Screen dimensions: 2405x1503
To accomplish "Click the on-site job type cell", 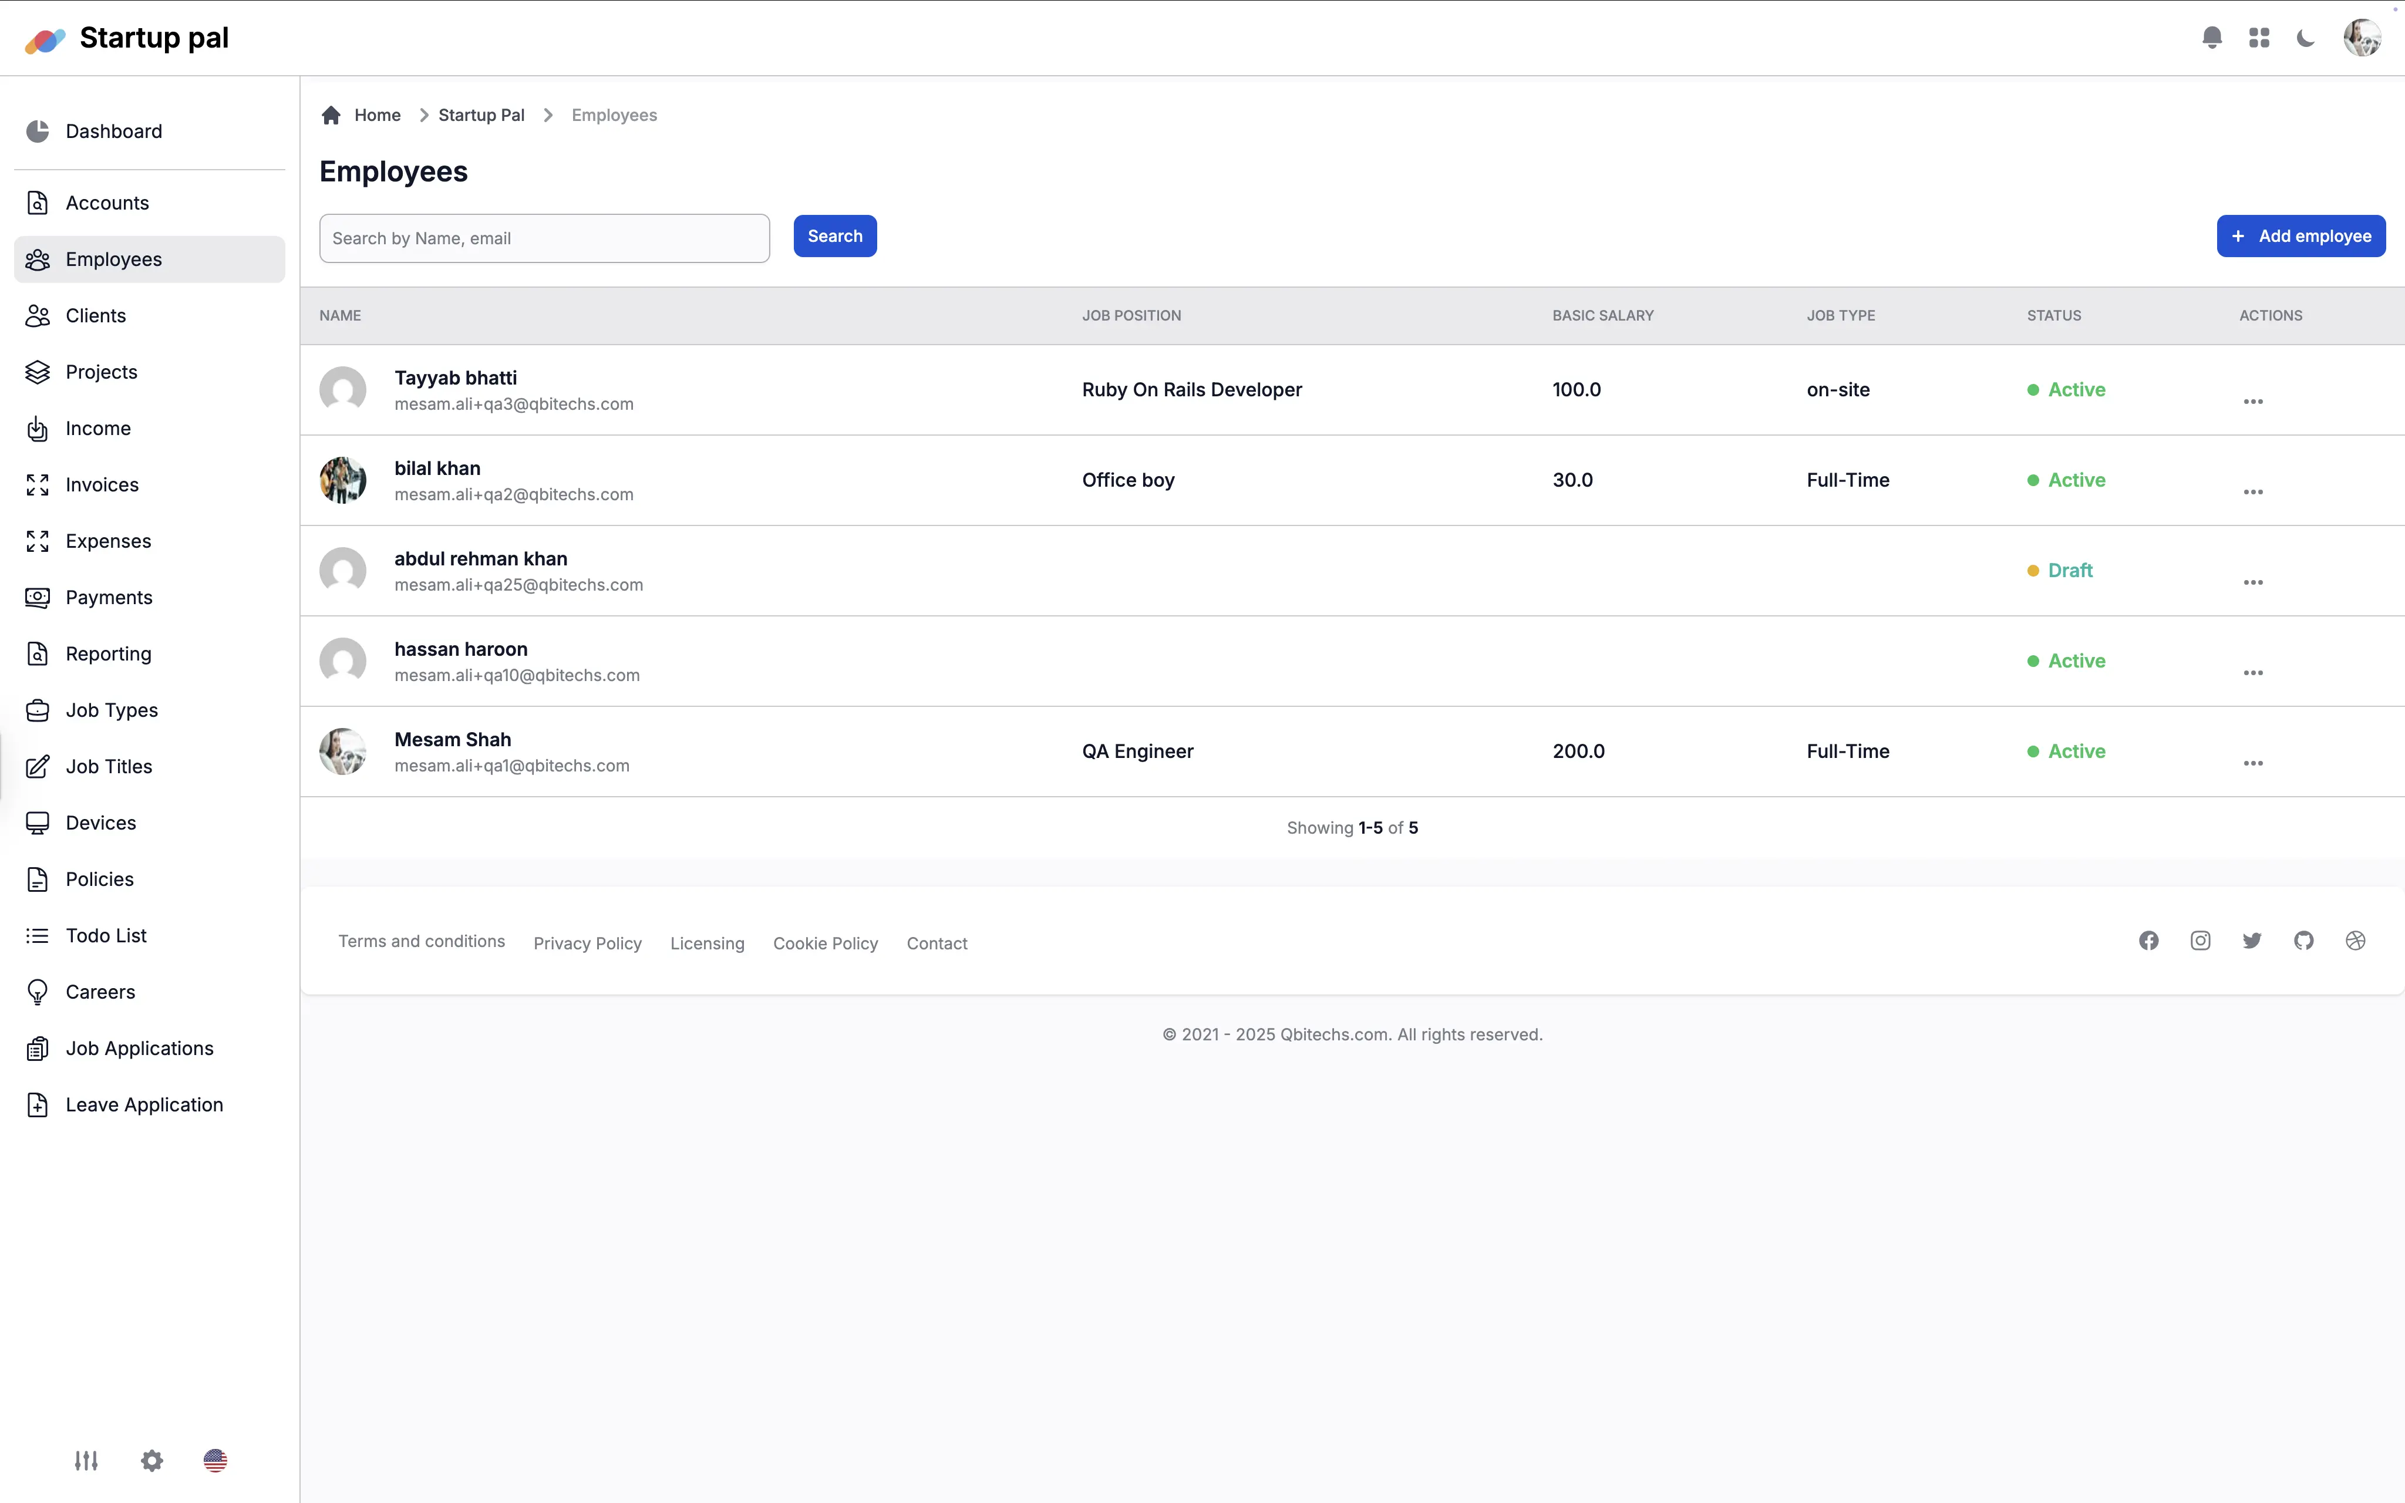I will coord(1838,390).
